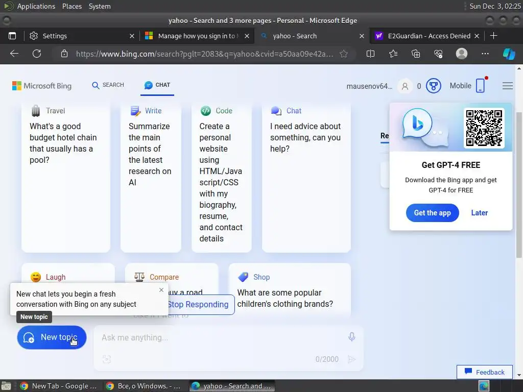Viewport: 523px width, 392px height.
Task: Open Edge settings and more menu
Action: 485,54
